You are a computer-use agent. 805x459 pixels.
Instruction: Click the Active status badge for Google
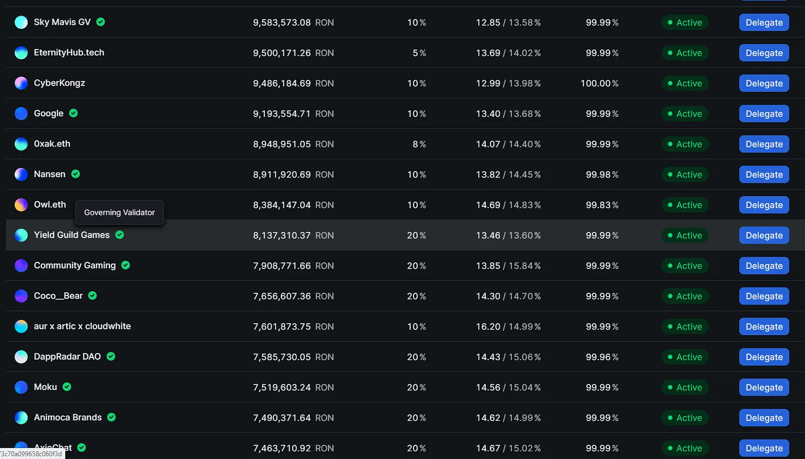684,114
